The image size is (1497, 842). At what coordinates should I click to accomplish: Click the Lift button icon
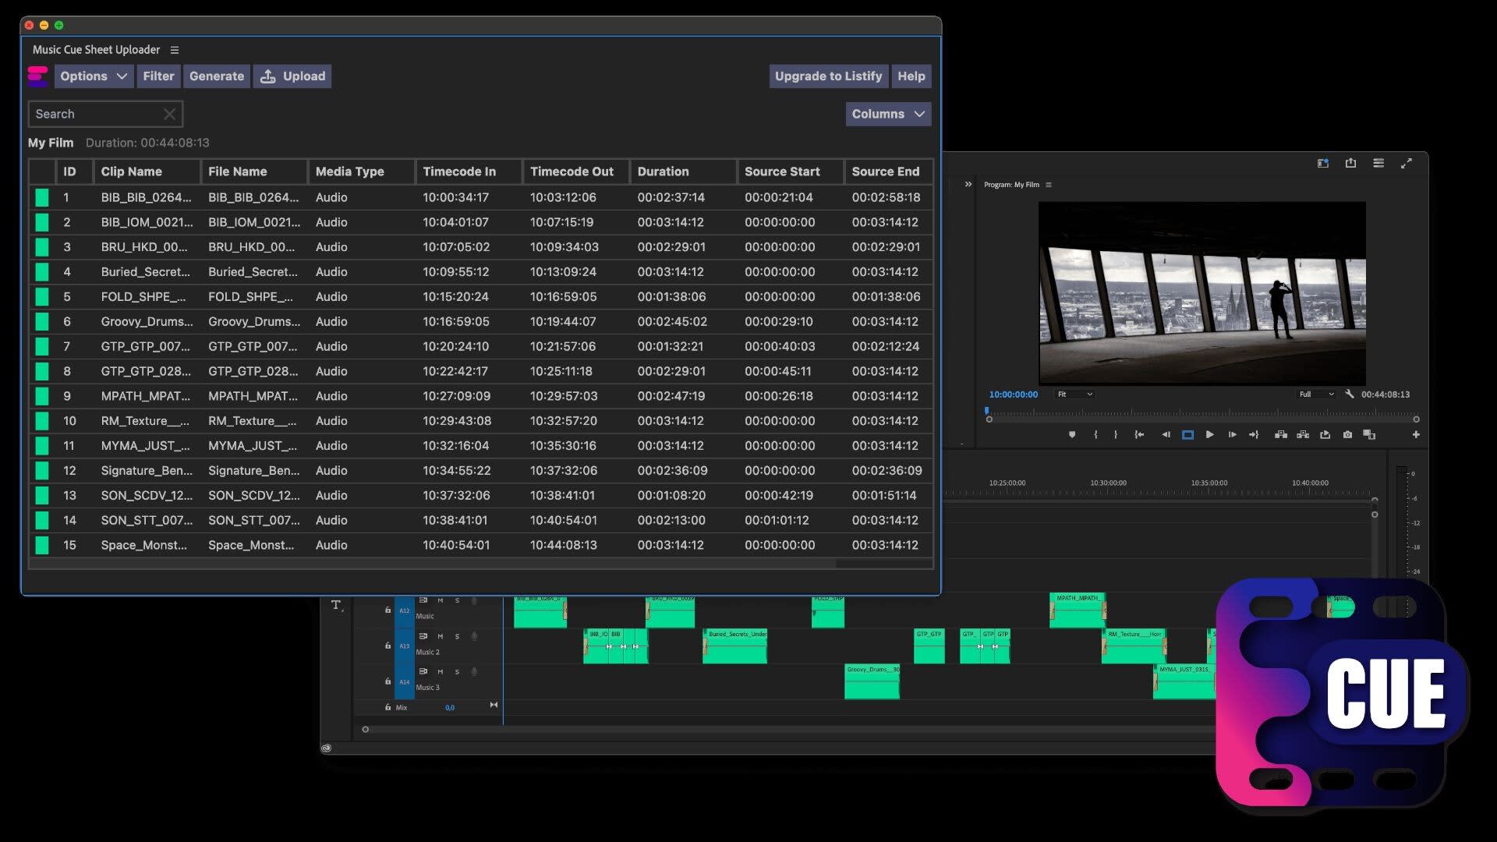1280,435
